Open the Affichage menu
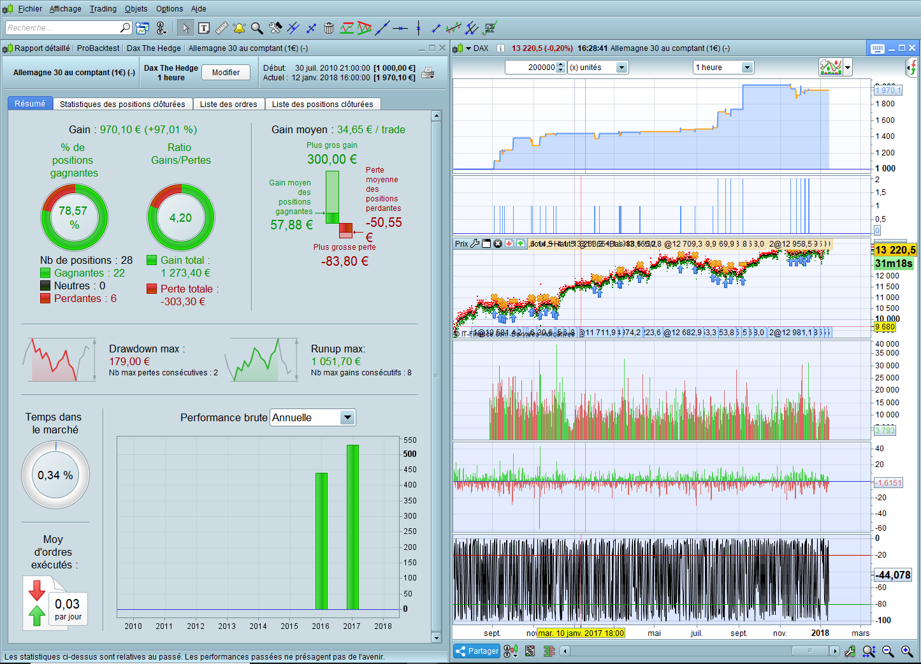This screenshot has height=664, width=921. click(x=66, y=9)
